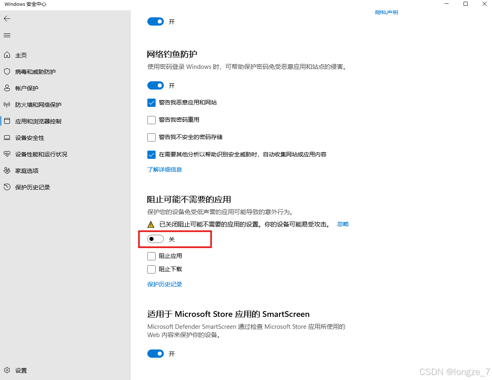The width and height of the screenshot is (492, 380).
Task: Select 保护历史记录 label in sidebar
Action: pos(33,187)
